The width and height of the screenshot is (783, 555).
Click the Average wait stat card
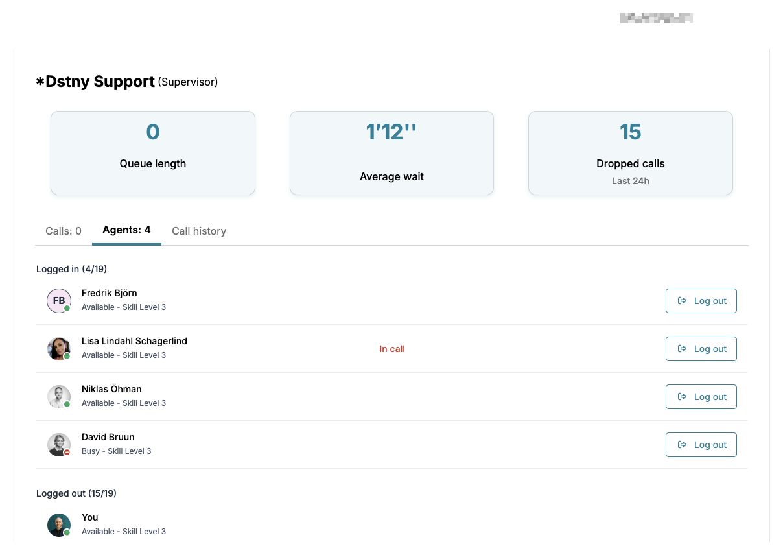391,153
